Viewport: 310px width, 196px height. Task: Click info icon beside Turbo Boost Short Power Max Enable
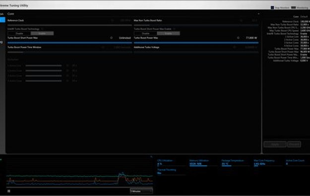(x=174, y=29)
